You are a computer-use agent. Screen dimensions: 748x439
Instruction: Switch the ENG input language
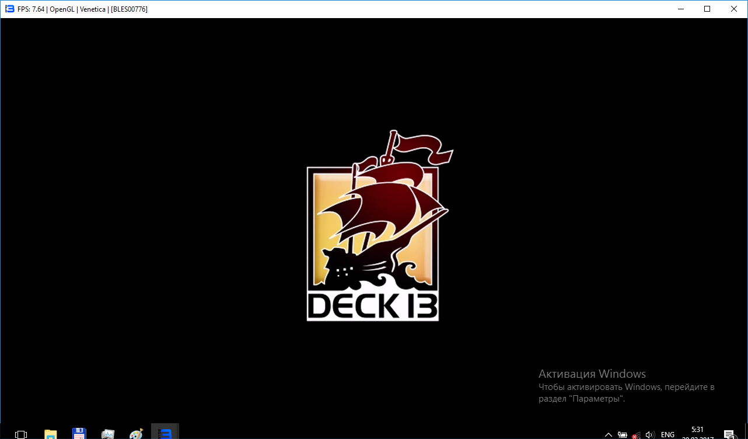(x=668, y=435)
